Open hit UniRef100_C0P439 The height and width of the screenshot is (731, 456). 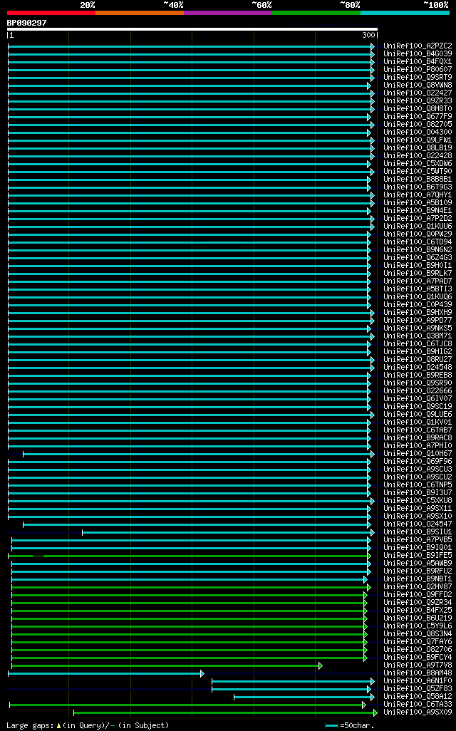418,304
